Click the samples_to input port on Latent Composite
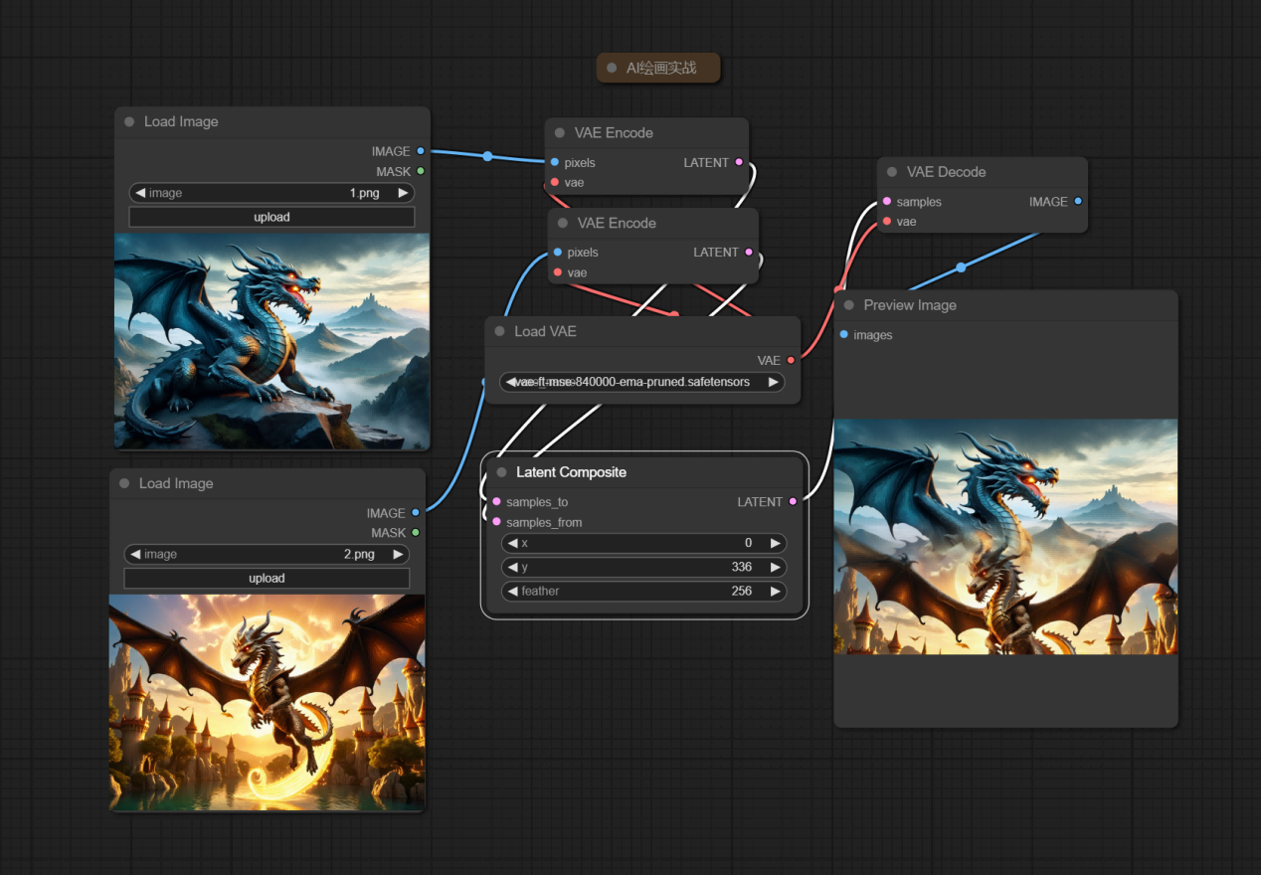 click(x=496, y=502)
